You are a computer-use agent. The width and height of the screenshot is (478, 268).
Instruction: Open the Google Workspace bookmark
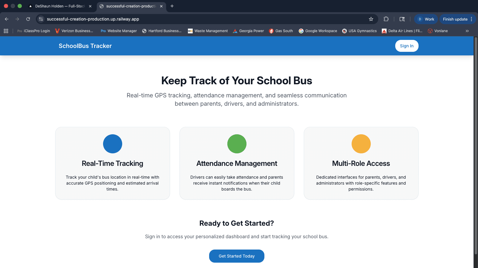tap(318, 31)
